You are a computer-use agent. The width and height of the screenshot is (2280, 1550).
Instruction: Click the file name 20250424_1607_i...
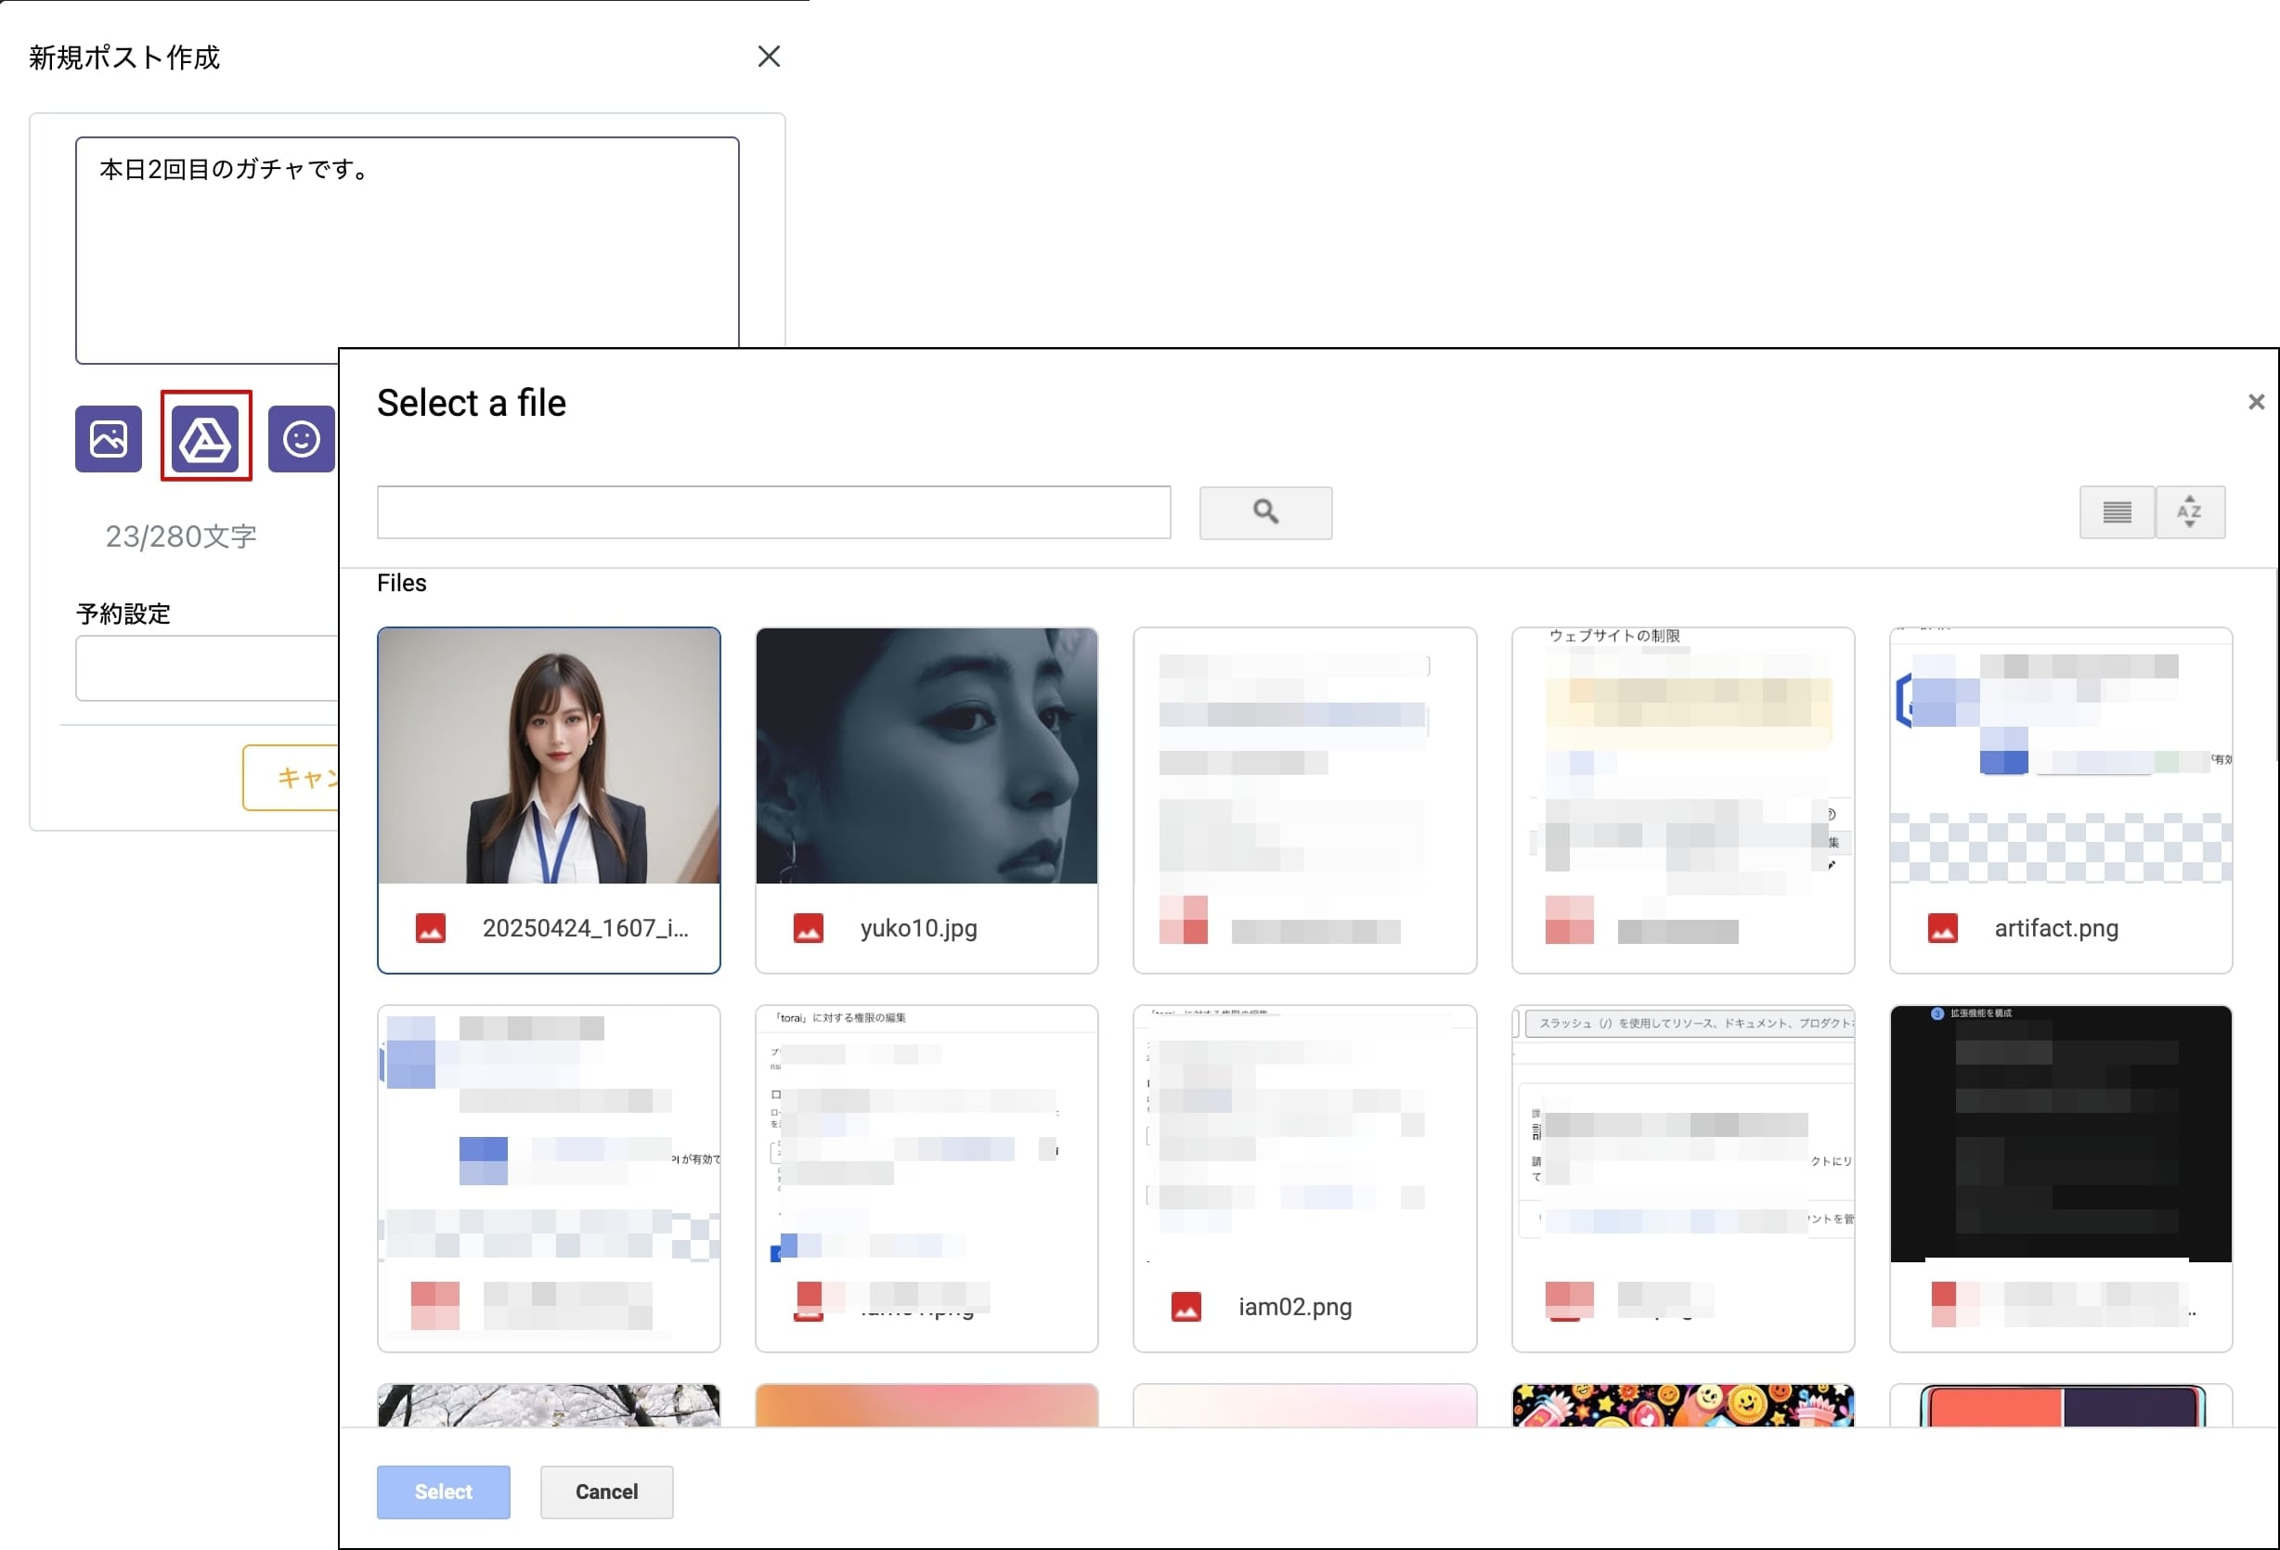tap(585, 928)
